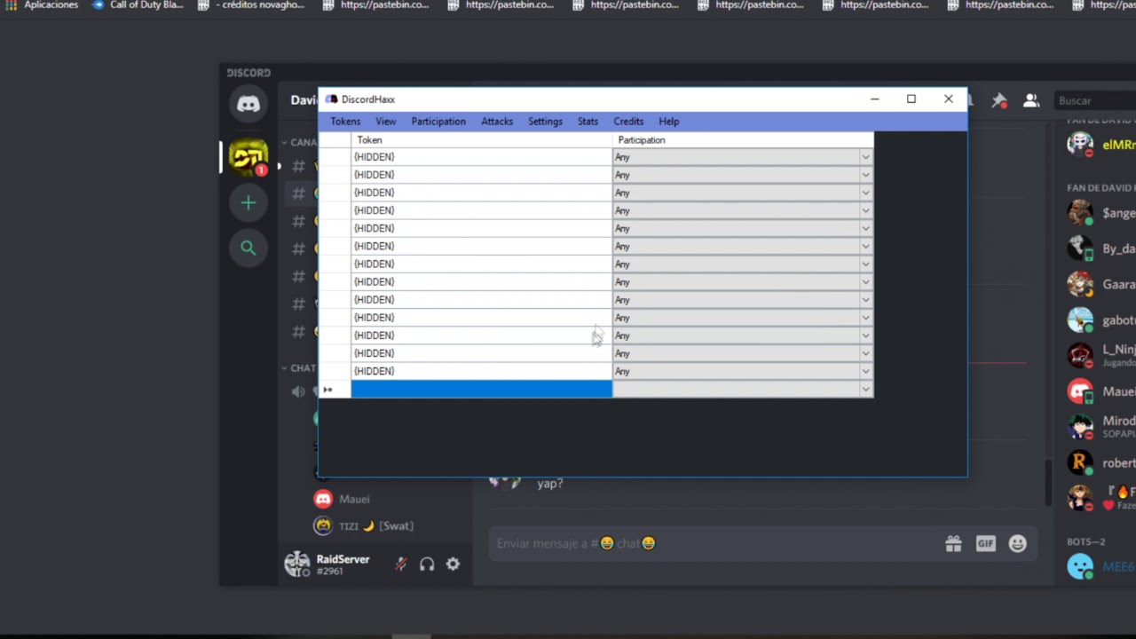This screenshot has height=639, width=1136.
Task: Open the Help menu
Action: click(669, 122)
